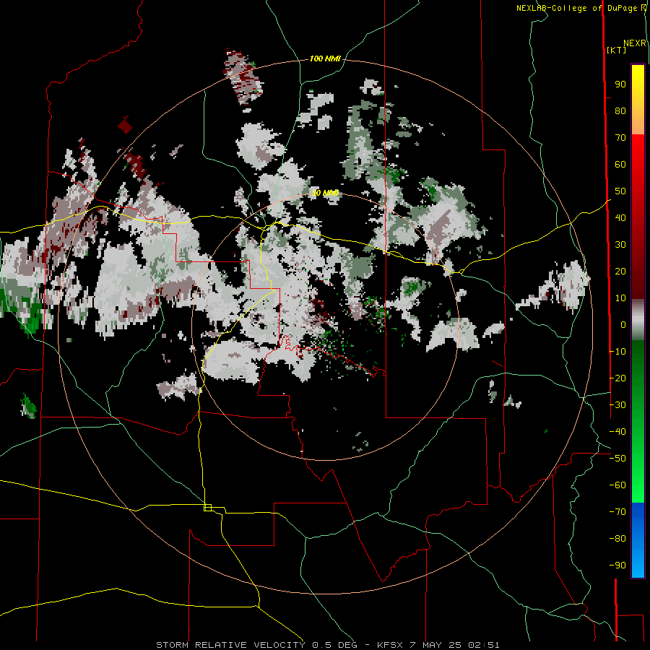Click the 100 NMI range ring label

(x=325, y=59)
